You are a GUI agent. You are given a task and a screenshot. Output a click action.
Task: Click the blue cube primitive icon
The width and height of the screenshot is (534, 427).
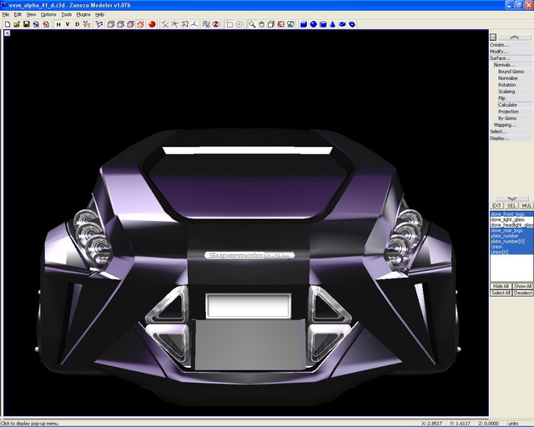point(302,24)
